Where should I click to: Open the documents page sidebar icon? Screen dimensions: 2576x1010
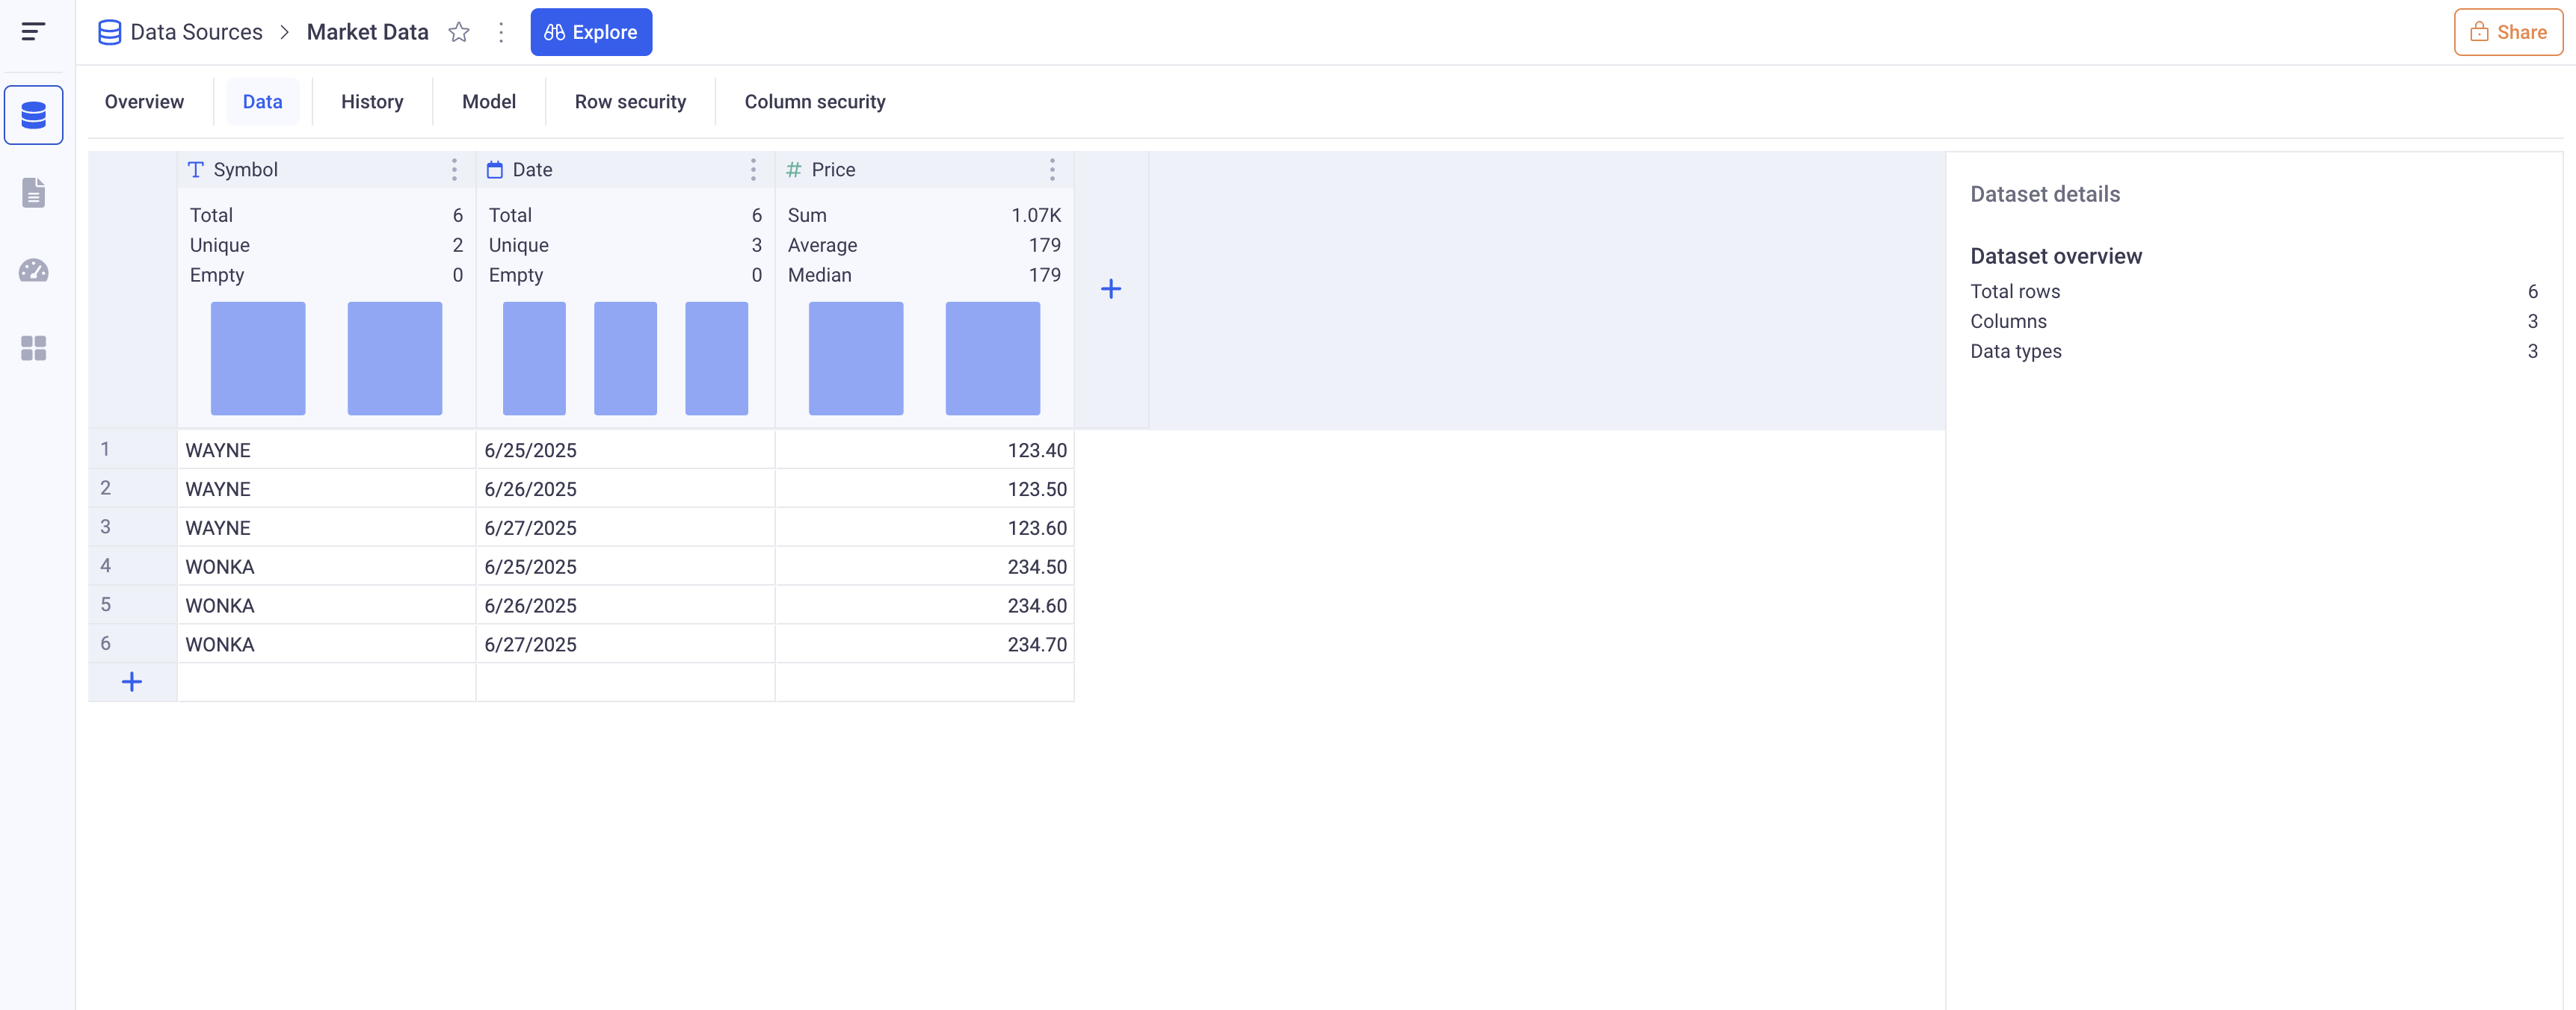pos(34,193)
